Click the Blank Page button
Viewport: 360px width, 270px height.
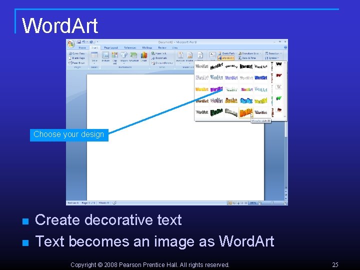tap(77, 58)
